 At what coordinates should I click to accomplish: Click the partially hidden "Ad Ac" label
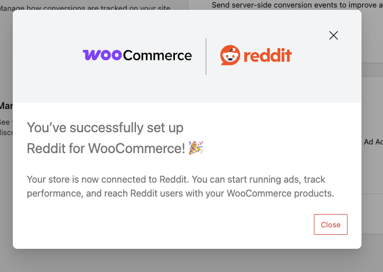(x=373, y=142)
